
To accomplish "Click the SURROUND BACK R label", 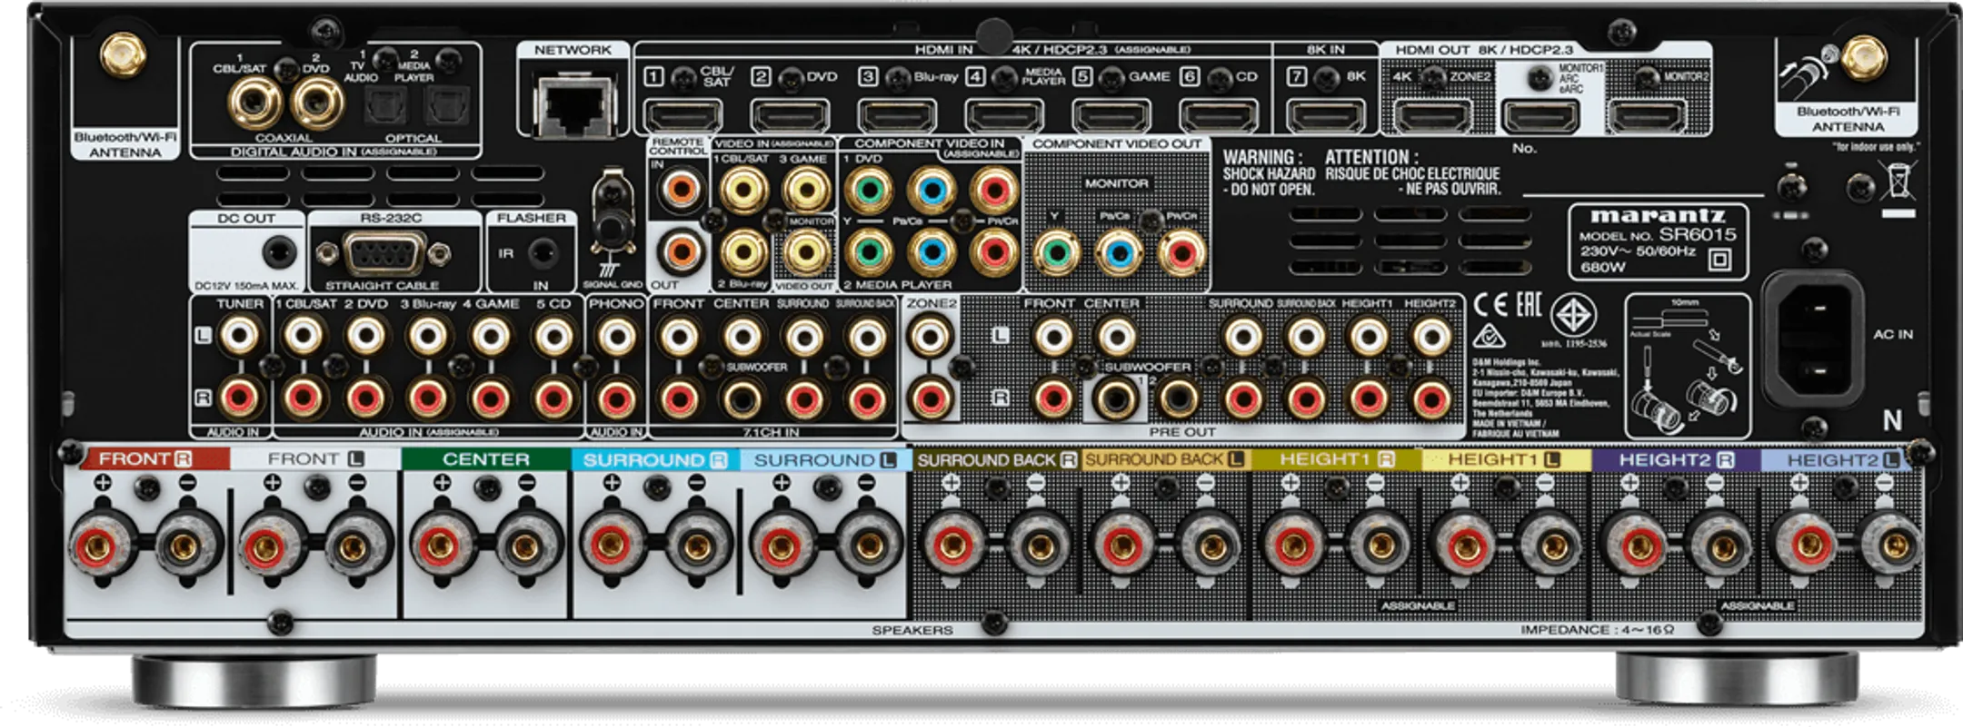I will point(996,459).
